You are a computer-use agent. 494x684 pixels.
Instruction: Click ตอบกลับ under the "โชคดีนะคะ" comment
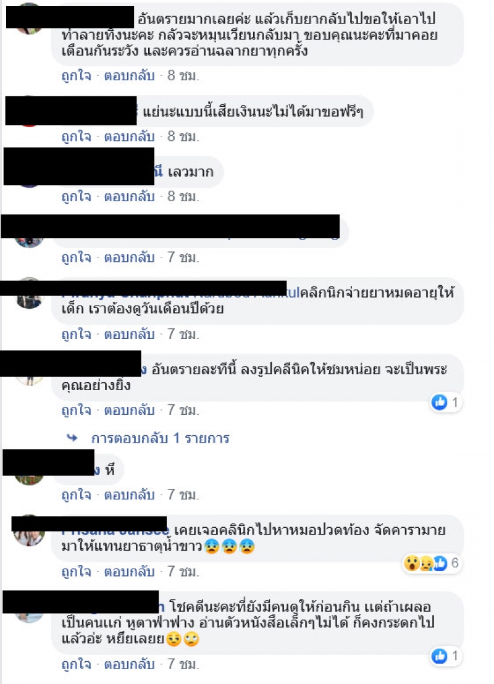(129, 664)
